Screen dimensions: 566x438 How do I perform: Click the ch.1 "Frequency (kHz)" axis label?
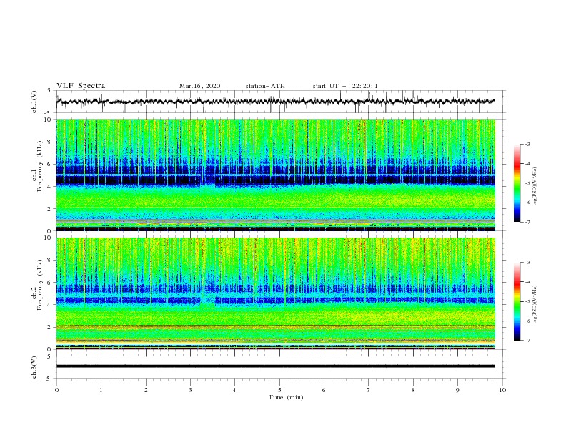point(40,166)
